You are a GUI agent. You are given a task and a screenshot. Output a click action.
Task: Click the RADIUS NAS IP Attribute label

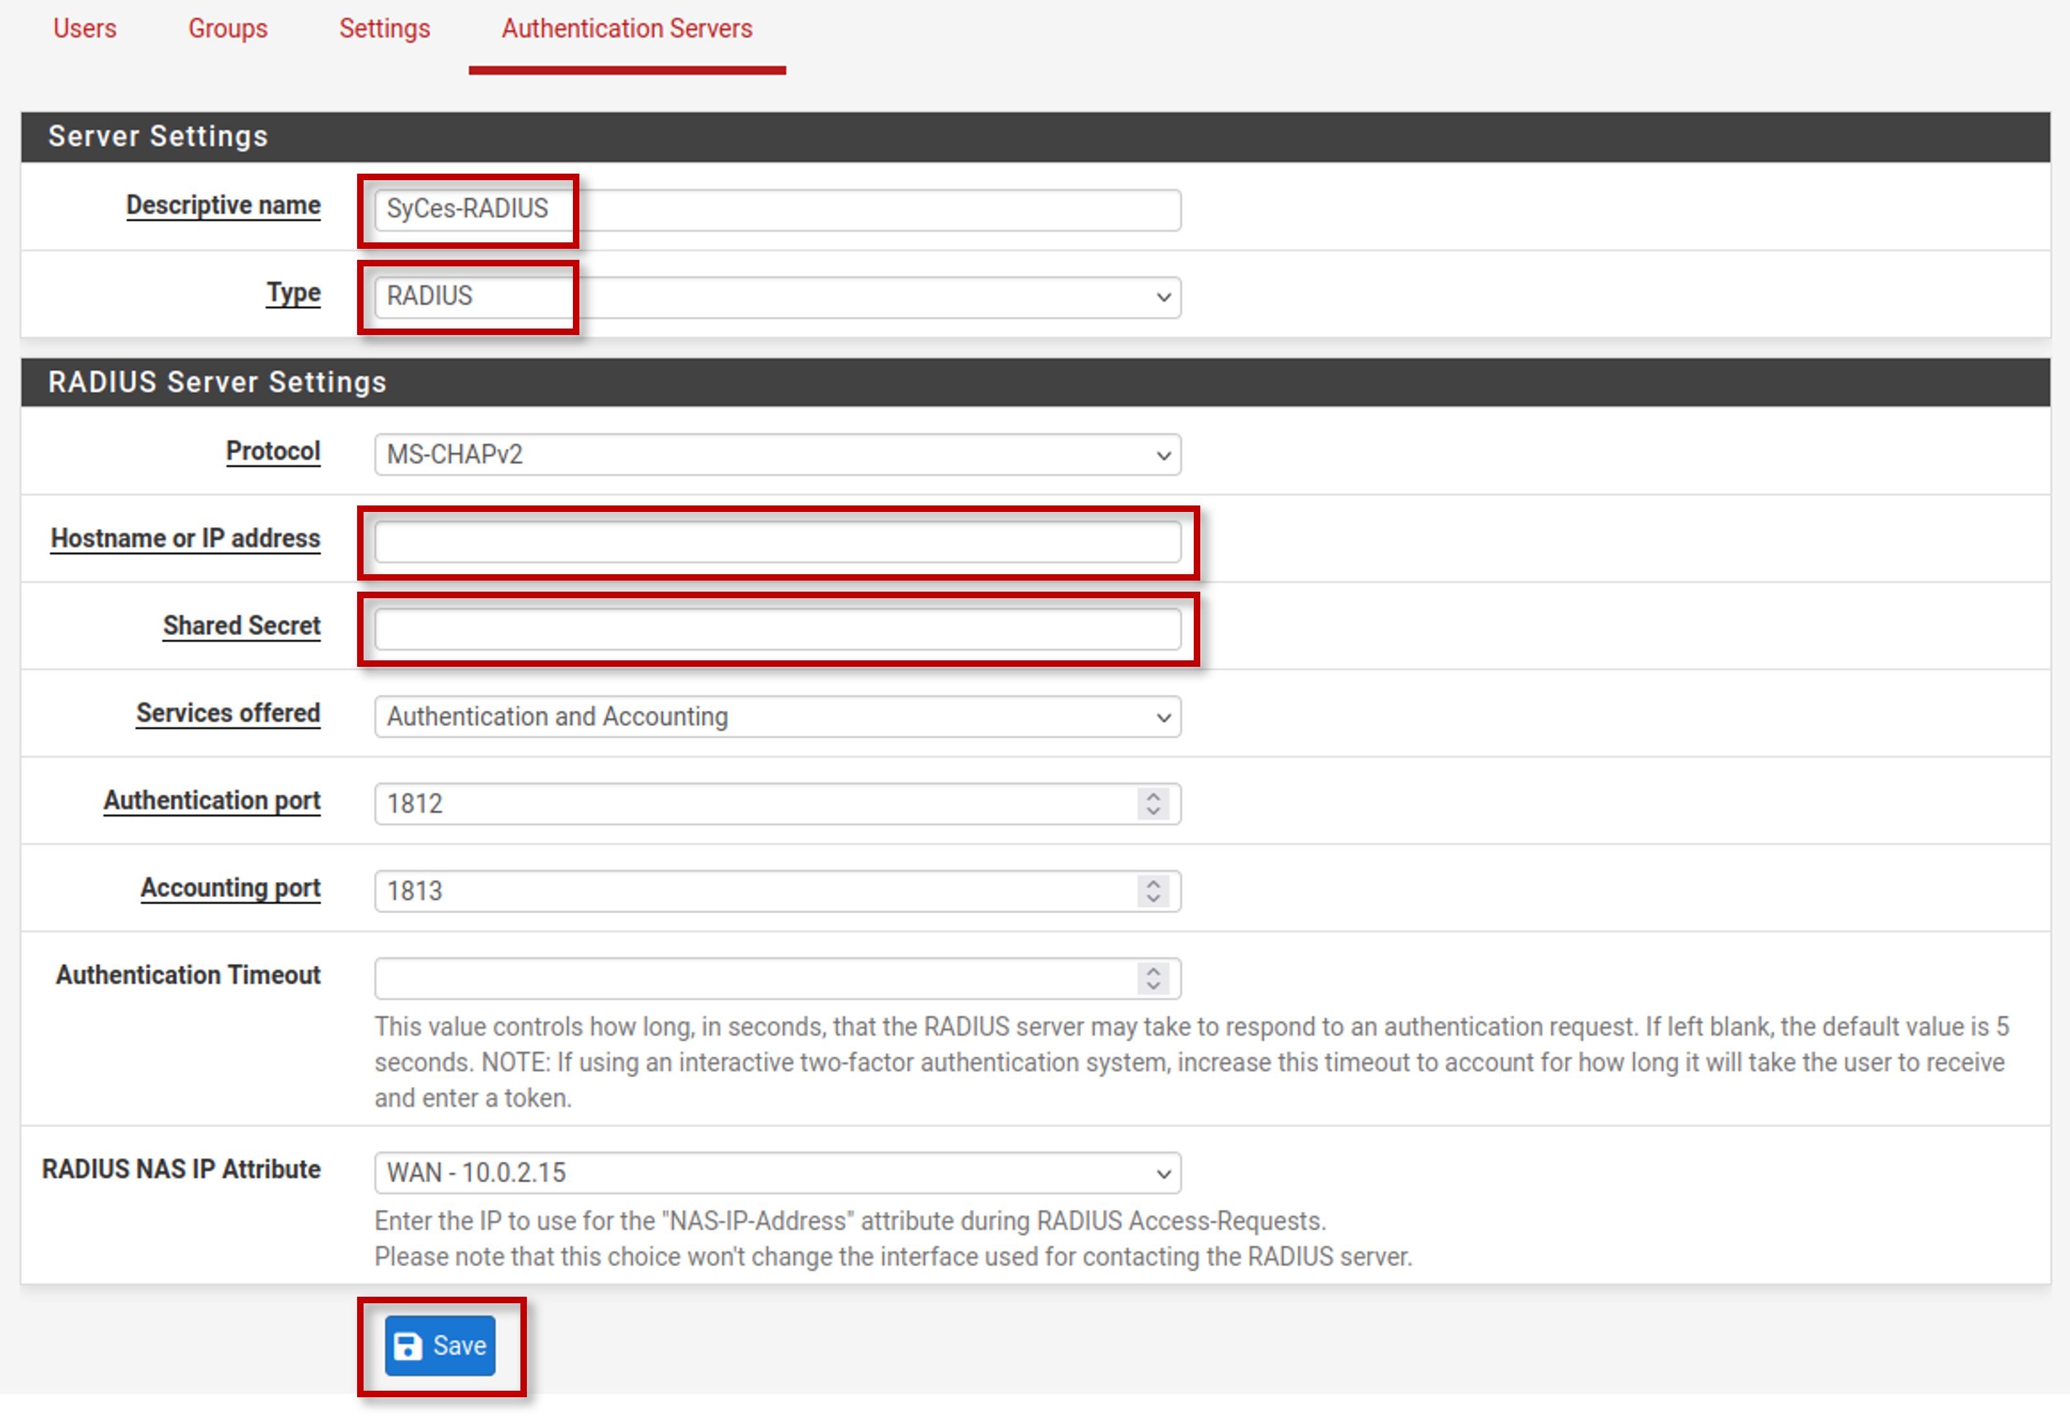(181, 1168)
